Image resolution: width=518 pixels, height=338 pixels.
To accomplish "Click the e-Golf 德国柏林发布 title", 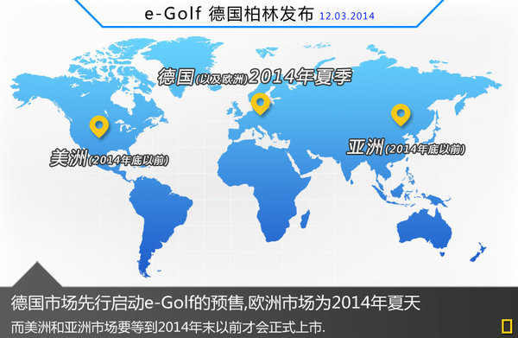I will (229, 14).
